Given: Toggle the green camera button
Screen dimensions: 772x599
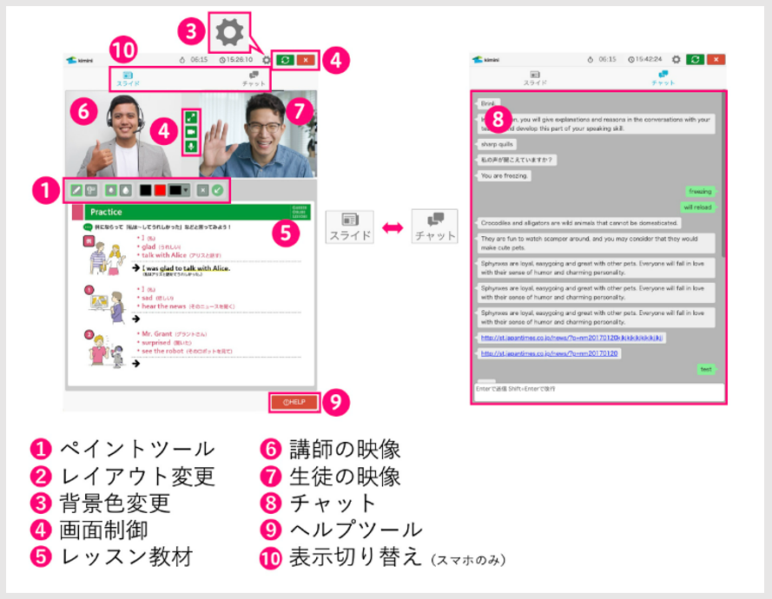Looking at the screenshot, I should coord(191,132).
